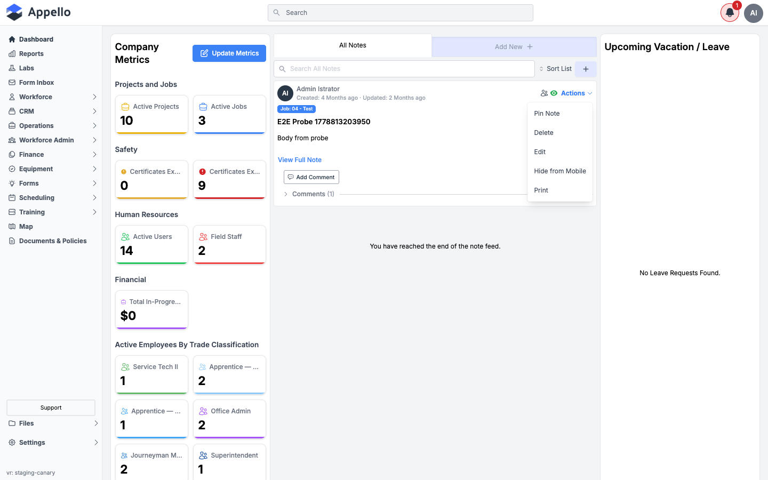Click the Appello logo icon
Image resolution: width=768 pixels, height=480 pixels.
pos(14,12)
